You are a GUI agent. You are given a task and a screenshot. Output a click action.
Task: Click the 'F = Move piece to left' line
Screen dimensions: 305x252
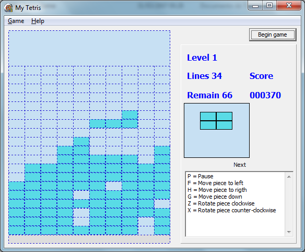[x=215, y=183]
